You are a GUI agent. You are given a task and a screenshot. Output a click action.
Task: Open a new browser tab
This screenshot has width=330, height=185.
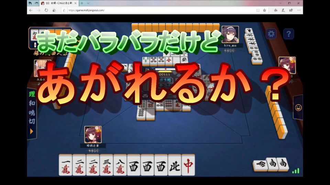[82, 3]
